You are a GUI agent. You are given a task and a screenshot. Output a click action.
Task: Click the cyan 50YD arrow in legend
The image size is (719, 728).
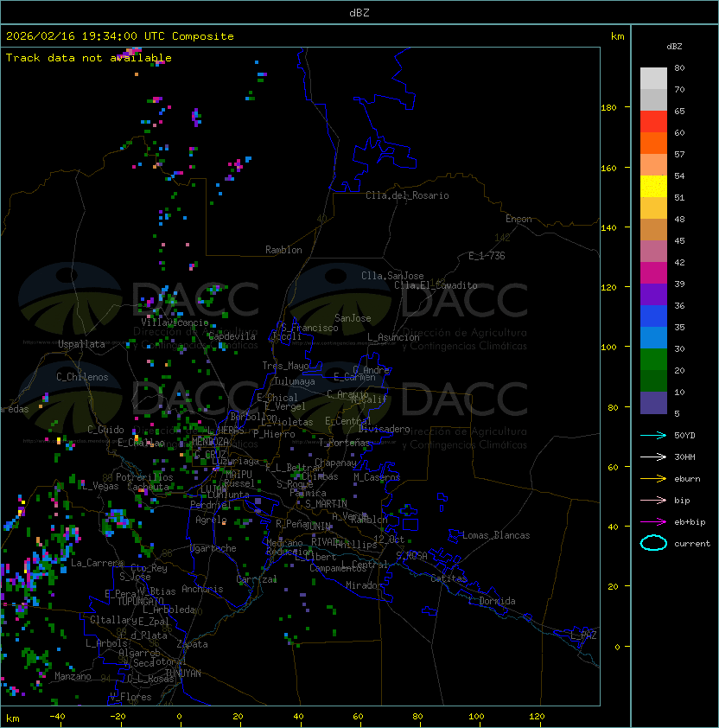coord(653,435)
